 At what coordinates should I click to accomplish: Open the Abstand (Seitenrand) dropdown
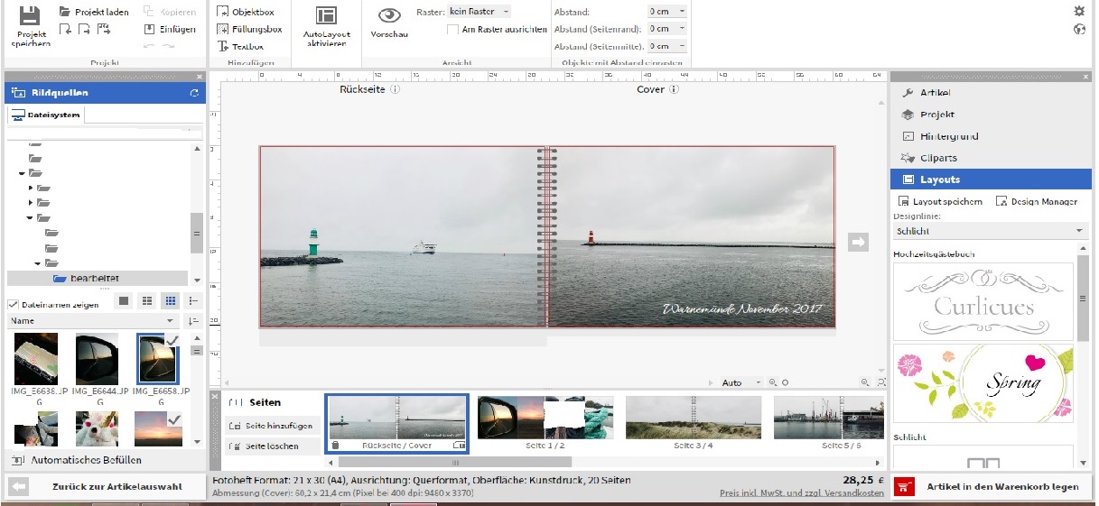667,29
